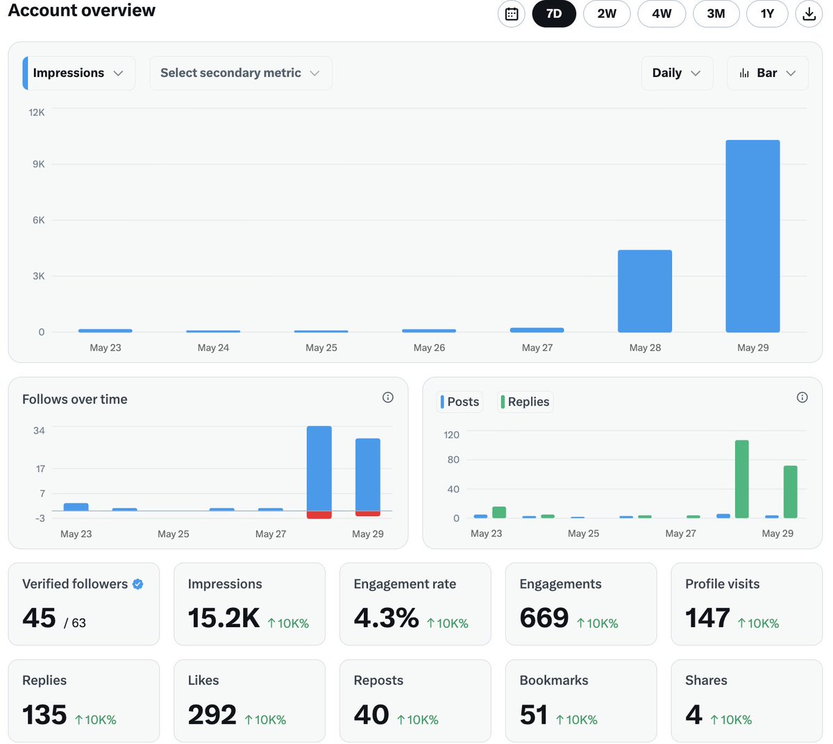Click the red unfollows segment under tallest bar
Image resolution: width=833 pixels, height=744 pixels.
tap(319, 515)
